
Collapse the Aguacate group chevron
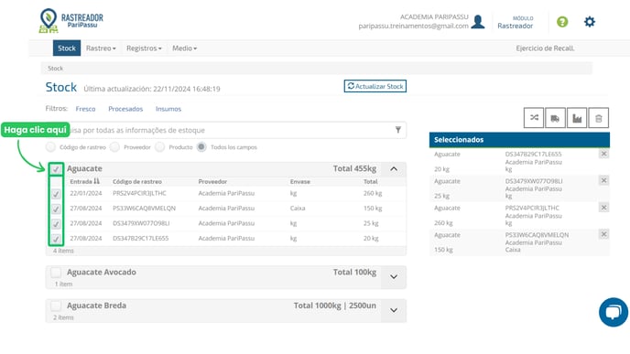[394, 169]
